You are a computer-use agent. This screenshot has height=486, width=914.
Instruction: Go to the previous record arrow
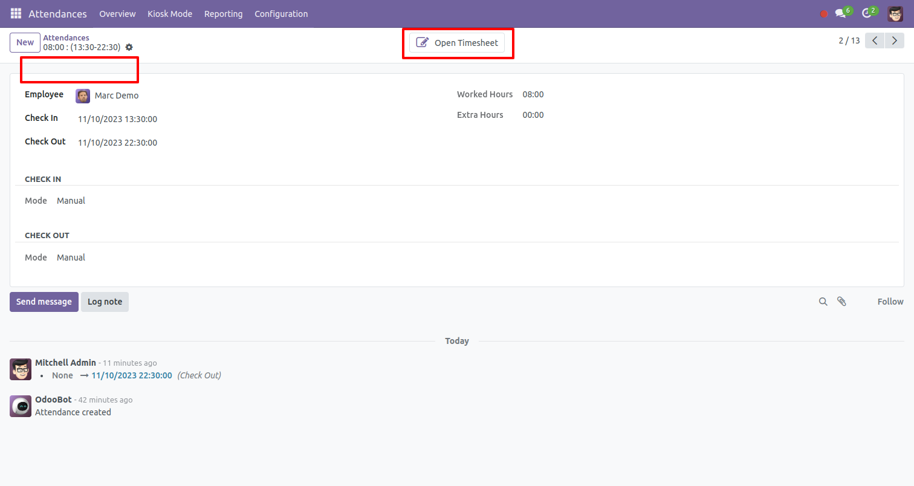pos(875,40)
